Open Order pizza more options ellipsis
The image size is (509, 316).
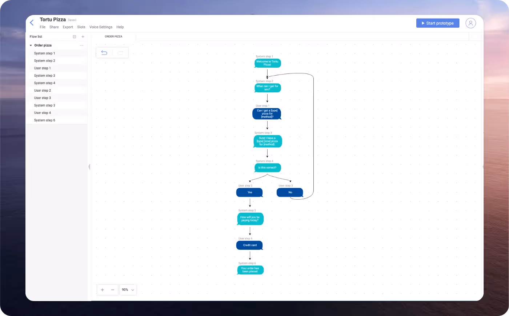[x=81, y=45]
